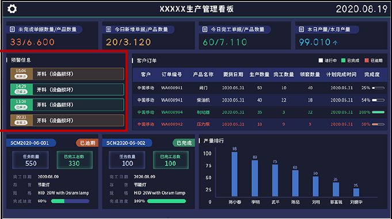Toggle the green 已完成 legend box

(x=343, y=60)
